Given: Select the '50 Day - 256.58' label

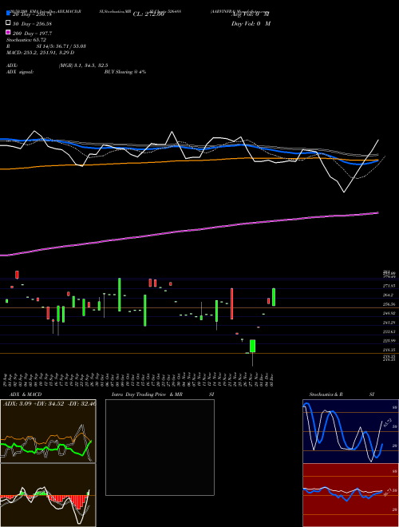Looking at the screenshot, I should click(32, 24).
